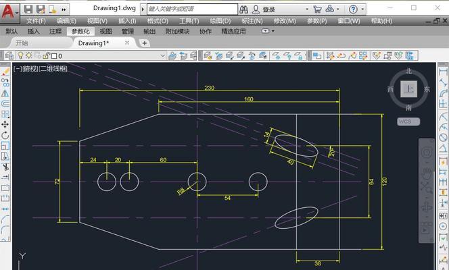The height and width of the screenshot is (270, 449).
Task: Open the Autodesk App Store cart icon
Action: pos(317,9)
